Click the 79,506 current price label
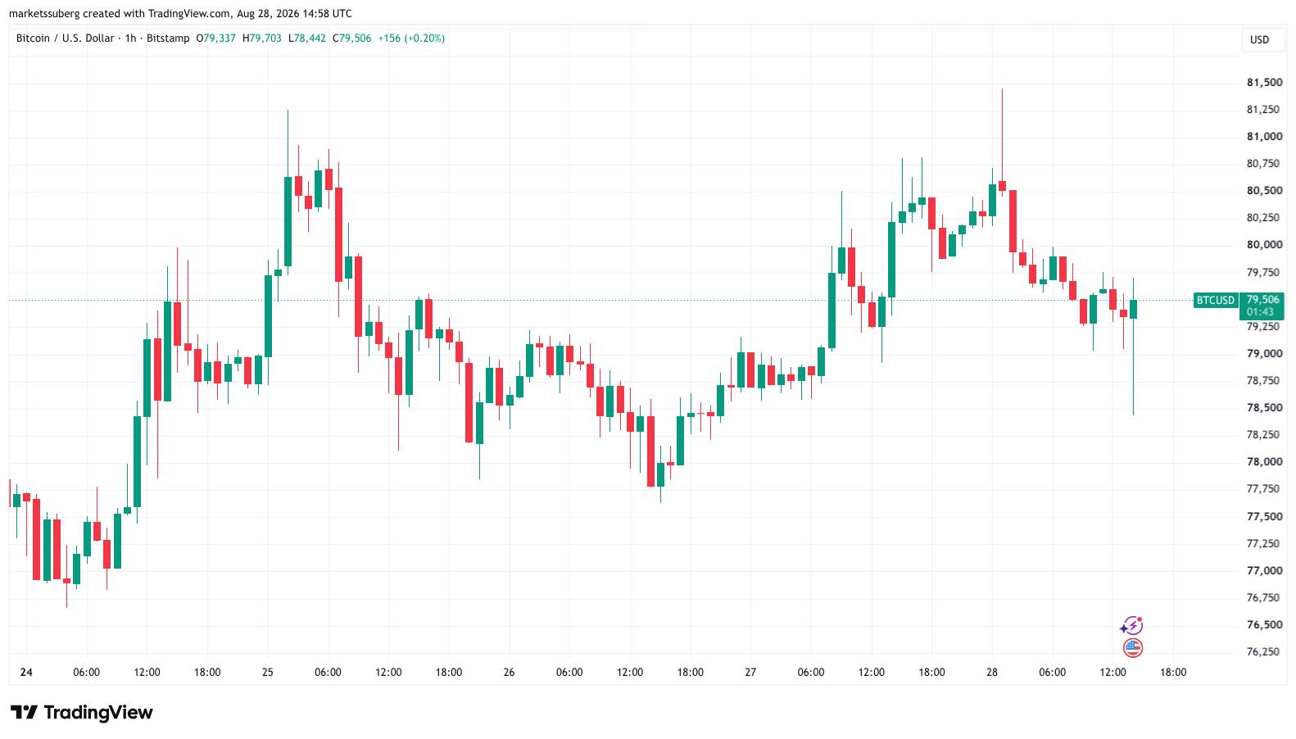The width and height of the screenshot is (1296, 739). (x=1262, y=299)
